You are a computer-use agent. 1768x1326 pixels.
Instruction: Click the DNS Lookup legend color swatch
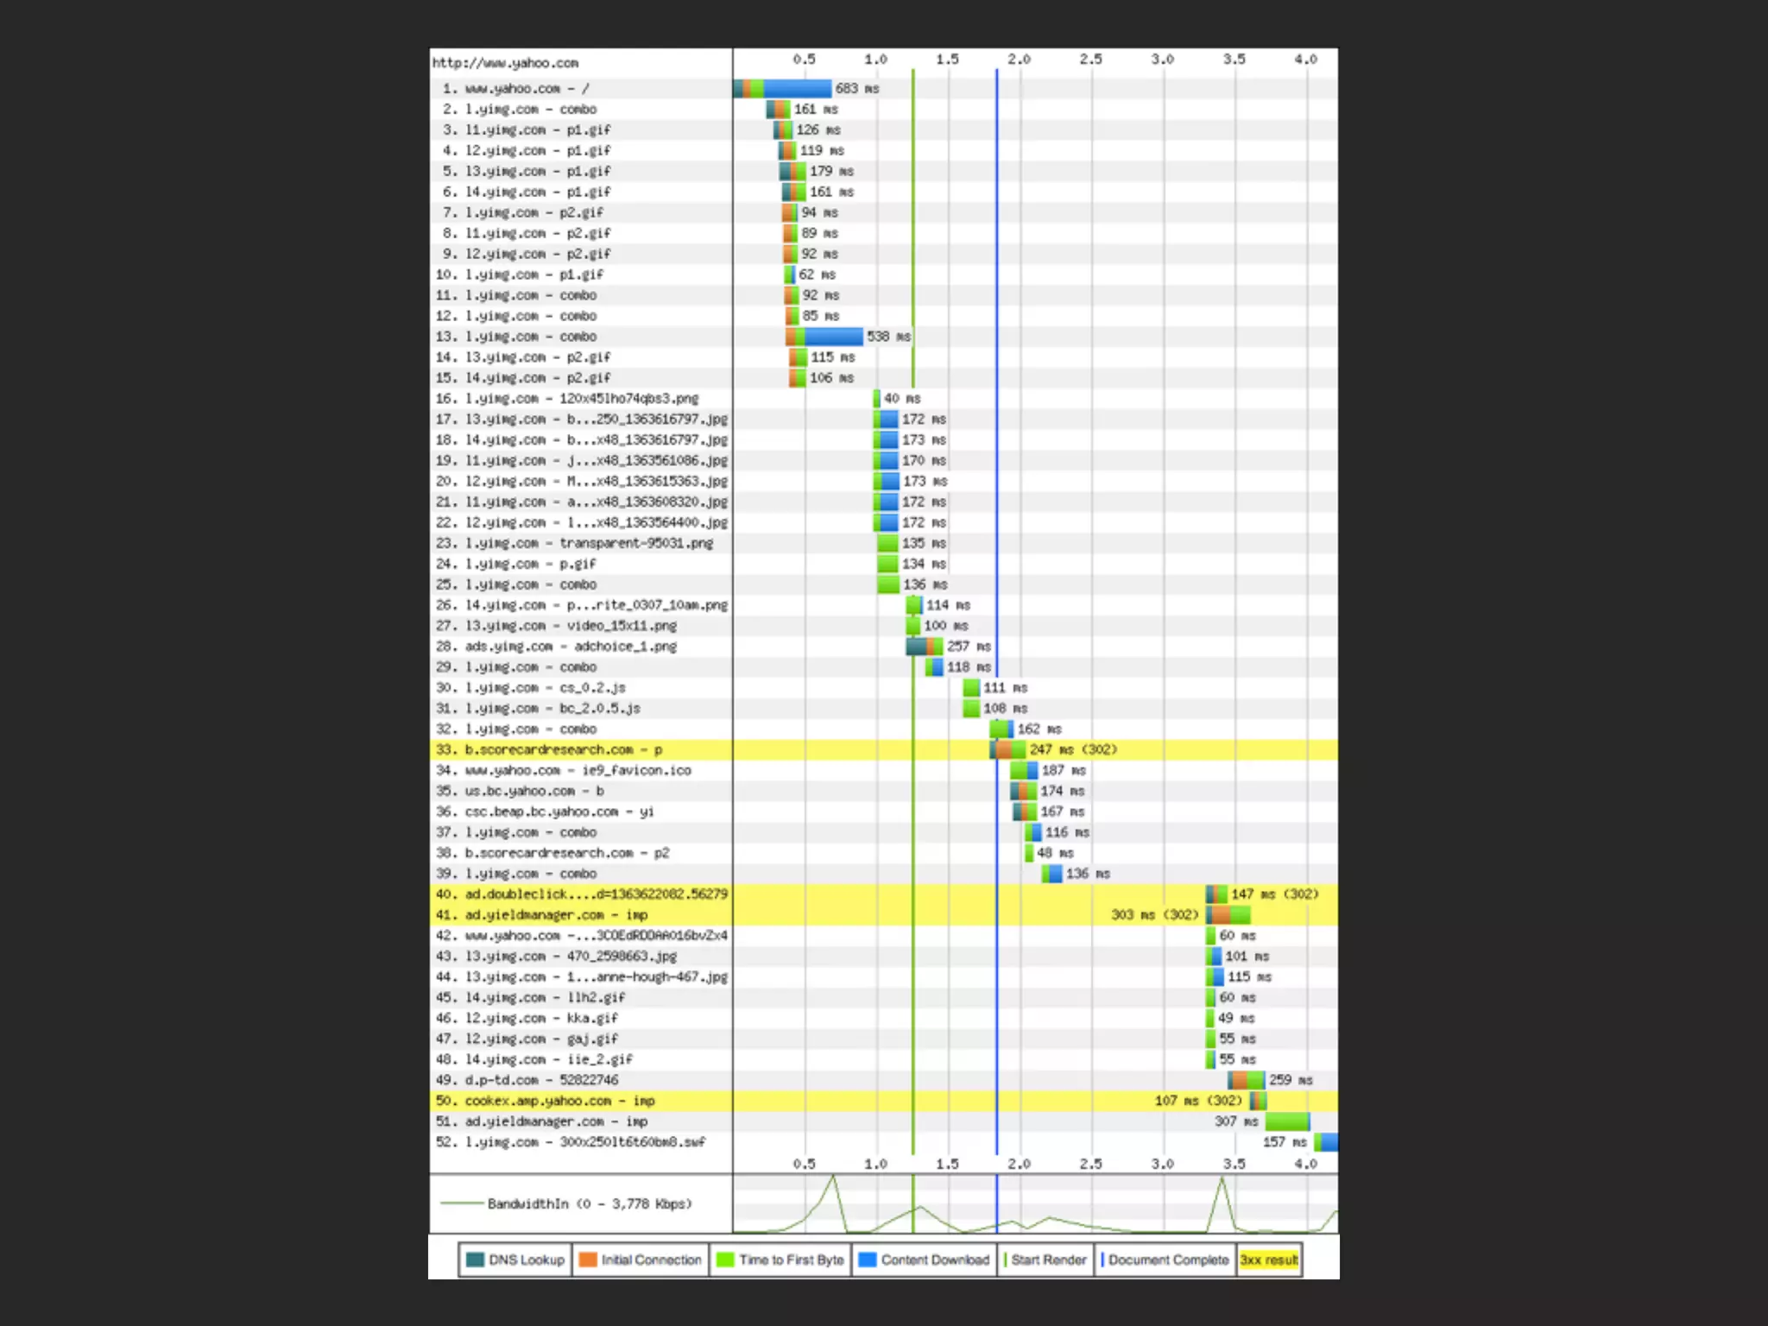(475, 1260)
